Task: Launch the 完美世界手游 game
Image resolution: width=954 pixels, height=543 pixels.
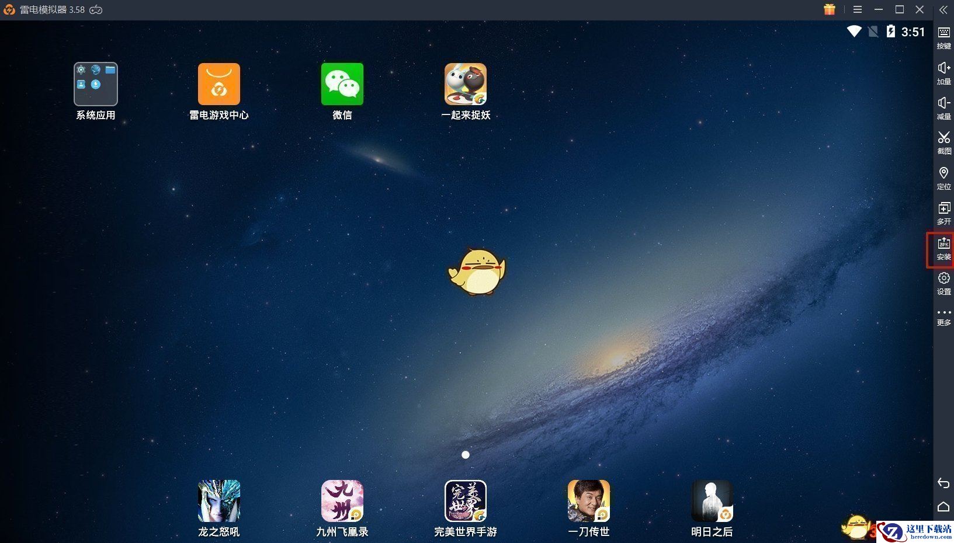Action: tap(466, 502)
